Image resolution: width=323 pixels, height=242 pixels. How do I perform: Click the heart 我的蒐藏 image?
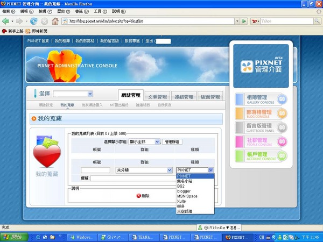click(x=47, y=152)
